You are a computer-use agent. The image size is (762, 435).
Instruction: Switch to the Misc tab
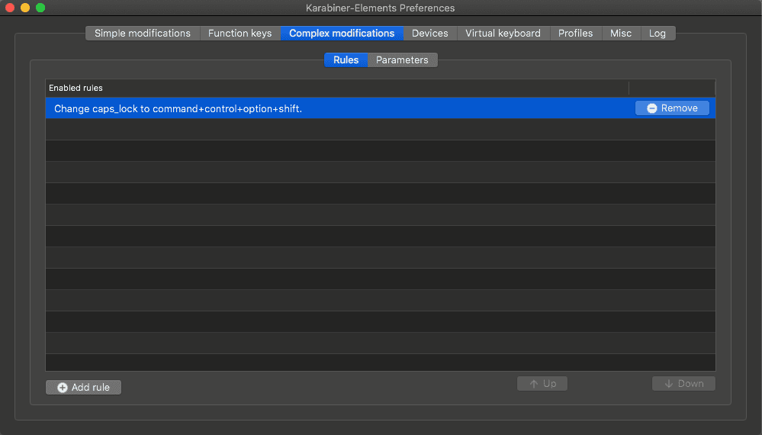tap(621, 33)
